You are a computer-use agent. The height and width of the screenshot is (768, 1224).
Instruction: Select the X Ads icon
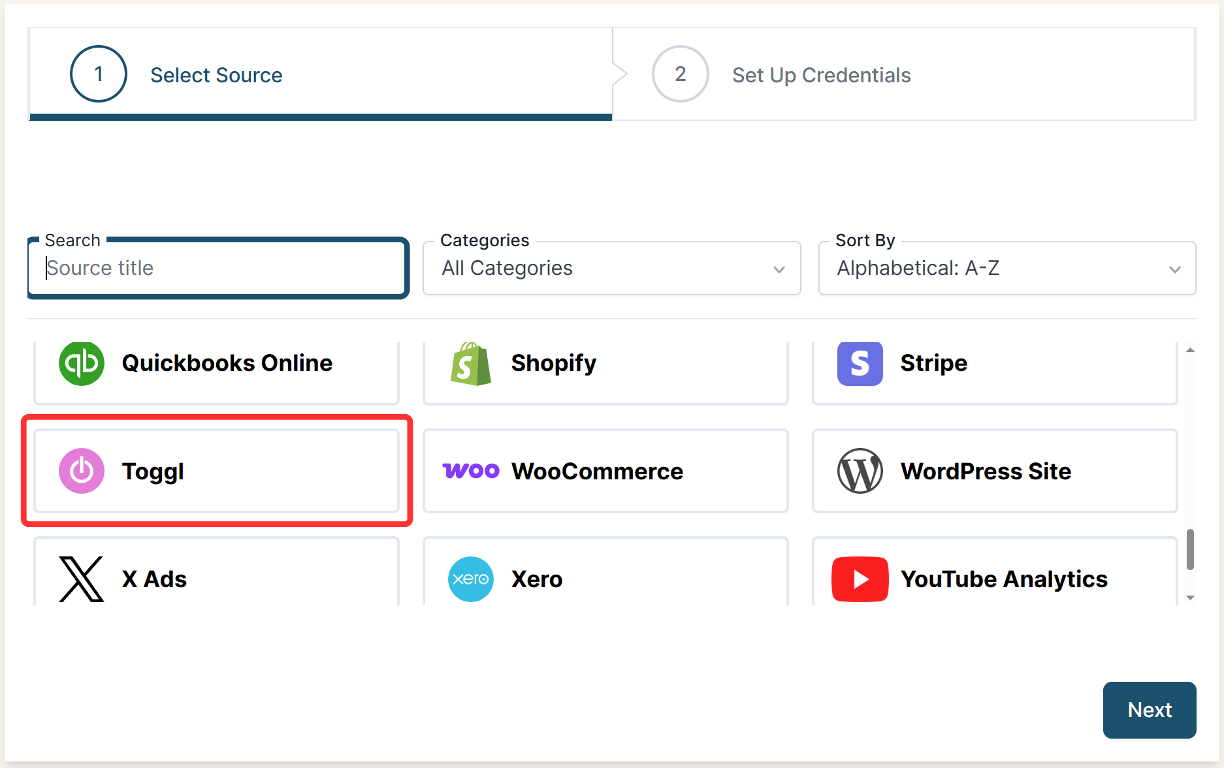[x=81, y=579]
